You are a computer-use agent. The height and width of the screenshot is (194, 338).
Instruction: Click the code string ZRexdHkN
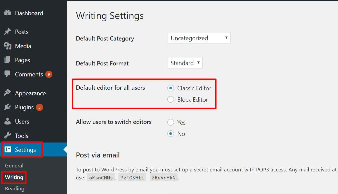(164, 178)
